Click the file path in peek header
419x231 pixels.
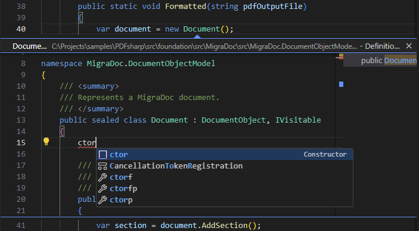point(204,46)
